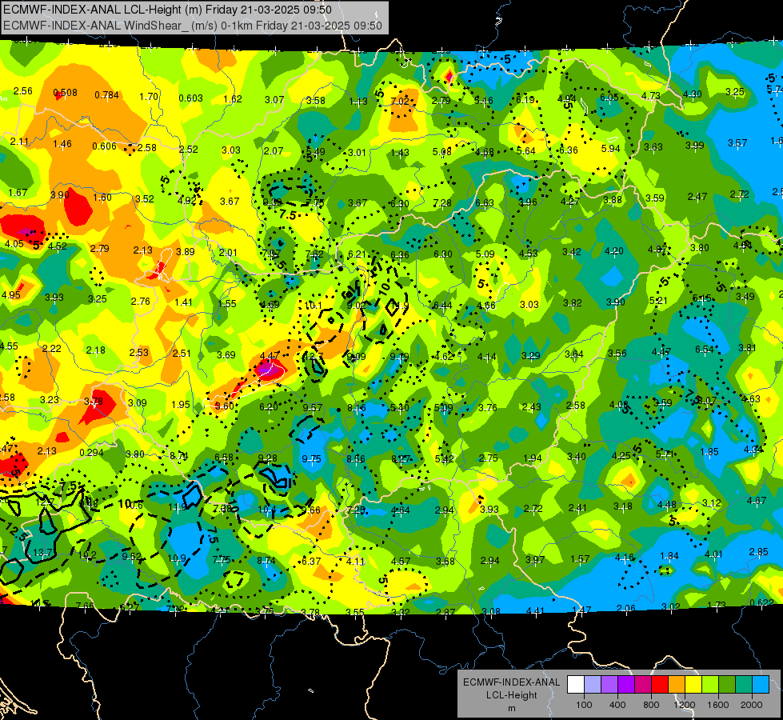Click the wind shear value 1.94
Image resolution: width=783 pixels, height=720 pixels.
pyautogui.click(x=533, y=458)
